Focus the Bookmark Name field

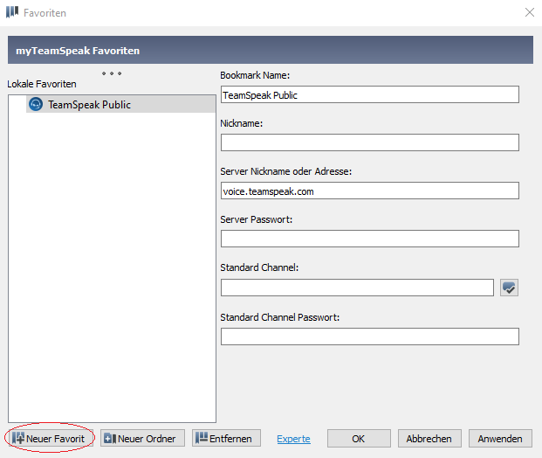pyautogui.click(x=370, y=94)
